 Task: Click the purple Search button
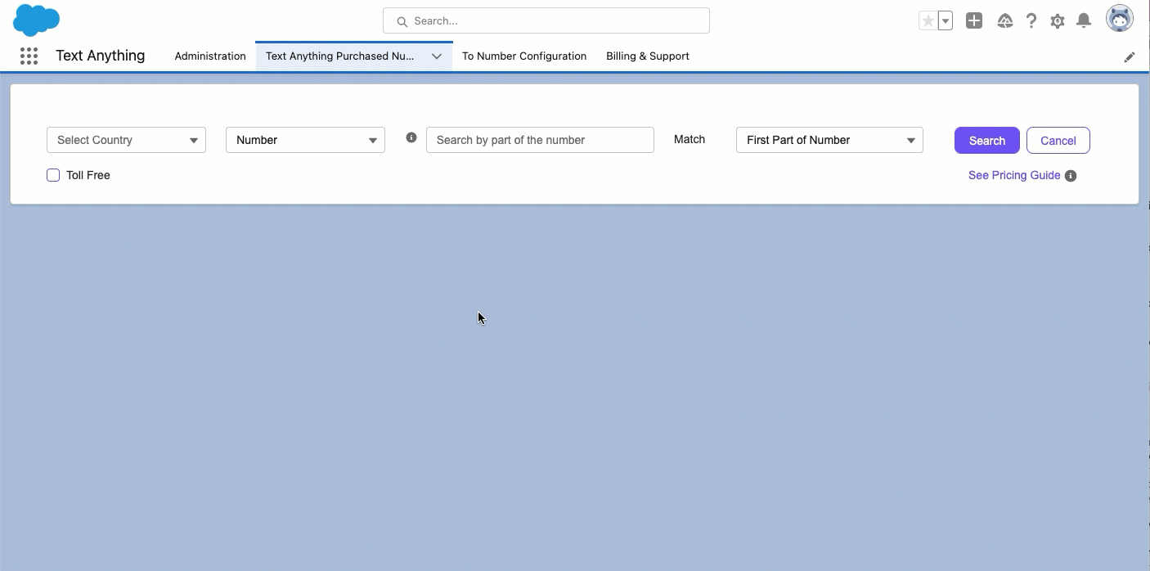(x=987, y=140)
